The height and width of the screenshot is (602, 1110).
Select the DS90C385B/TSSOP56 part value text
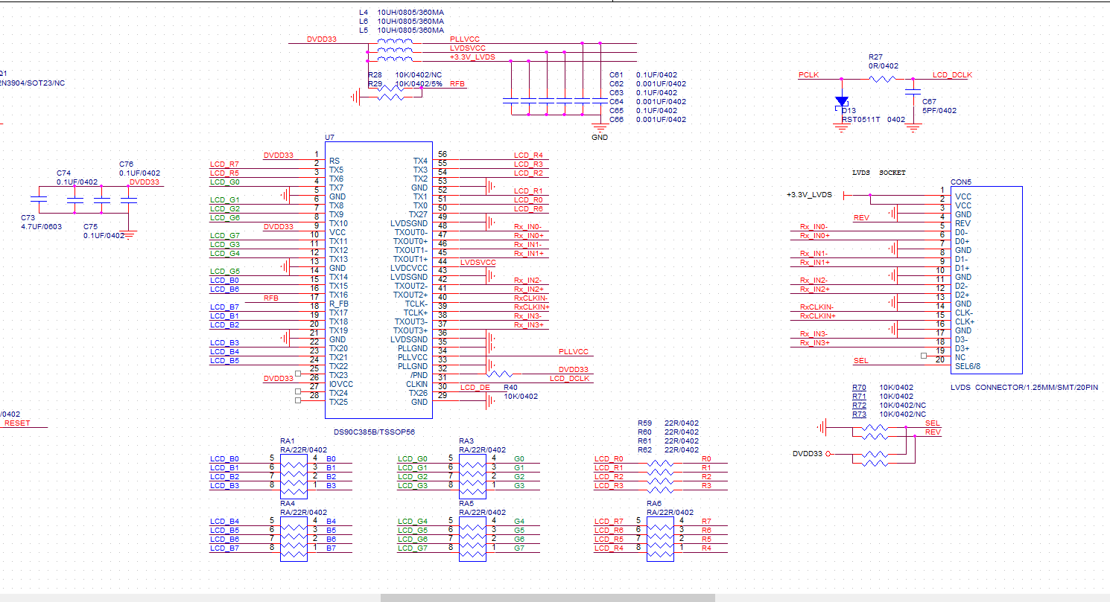coord(375,432)
